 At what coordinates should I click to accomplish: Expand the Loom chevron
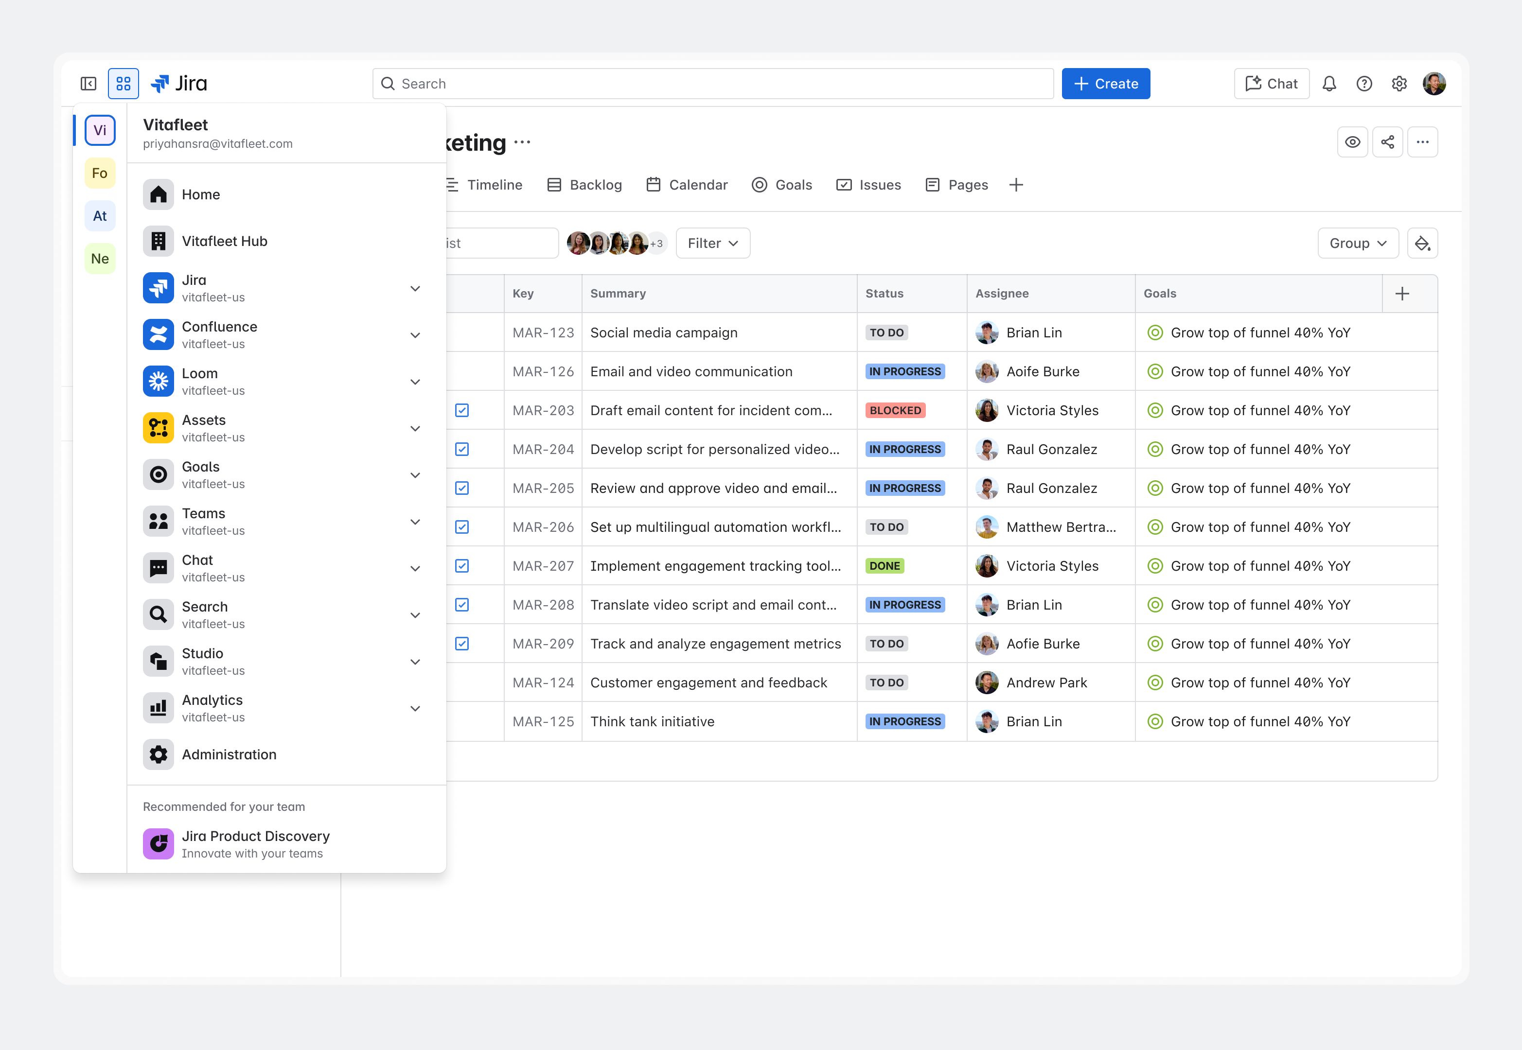point(415,382)
